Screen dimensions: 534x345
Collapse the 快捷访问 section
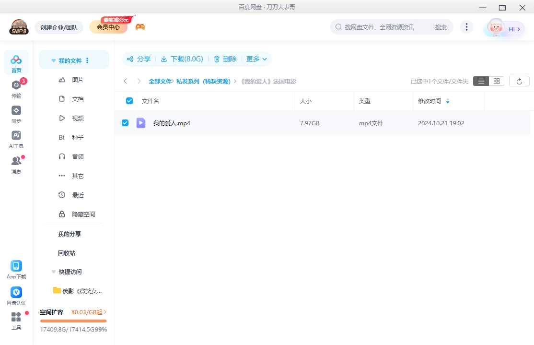click(x=53, y=272)
